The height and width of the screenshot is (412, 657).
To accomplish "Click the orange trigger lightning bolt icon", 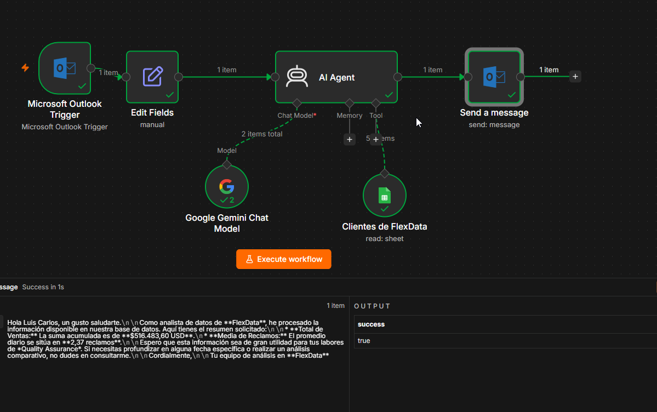I will point(26,67).
